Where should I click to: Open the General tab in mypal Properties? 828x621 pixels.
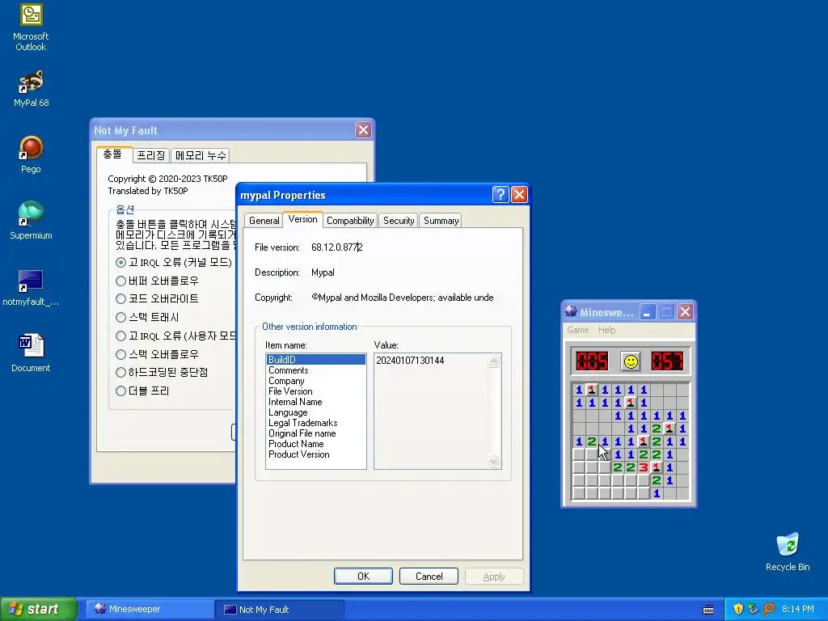[264, 221]
